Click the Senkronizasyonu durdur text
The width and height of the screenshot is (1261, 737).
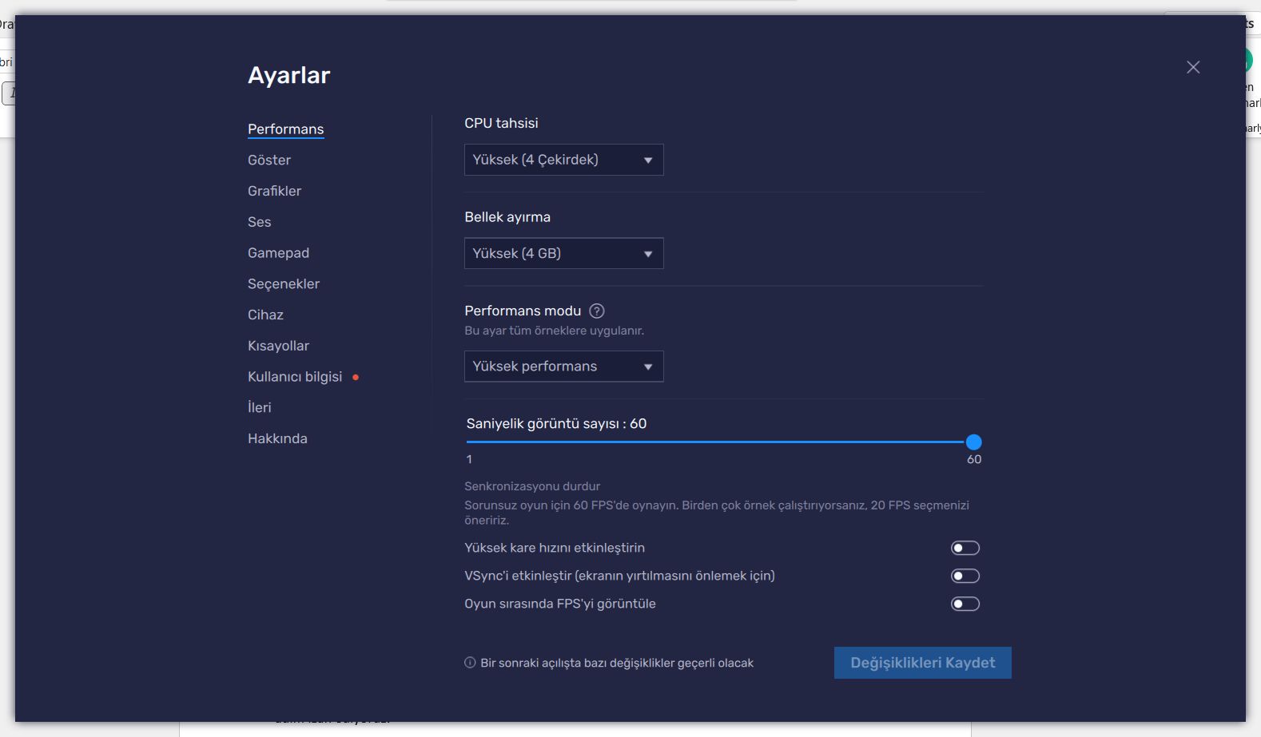pos(532,486)
